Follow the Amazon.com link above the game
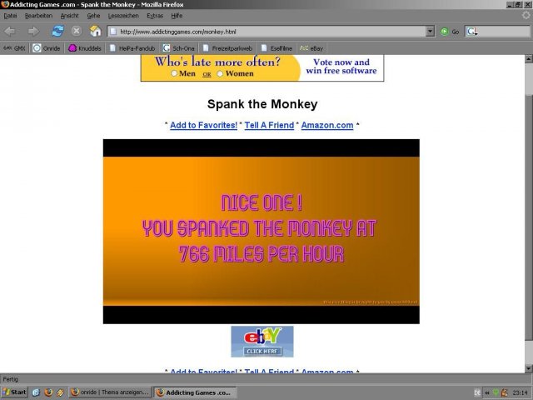The image size is (533, 400). point(326,125)
